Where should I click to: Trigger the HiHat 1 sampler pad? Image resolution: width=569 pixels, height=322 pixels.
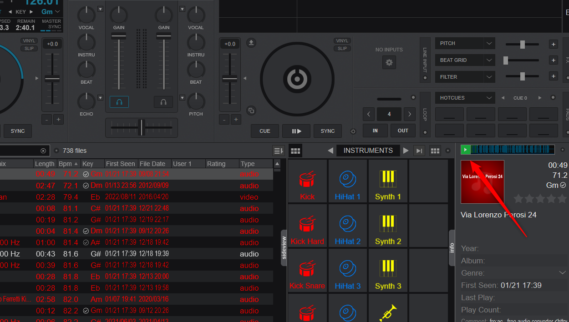click(x=347, y=181)
